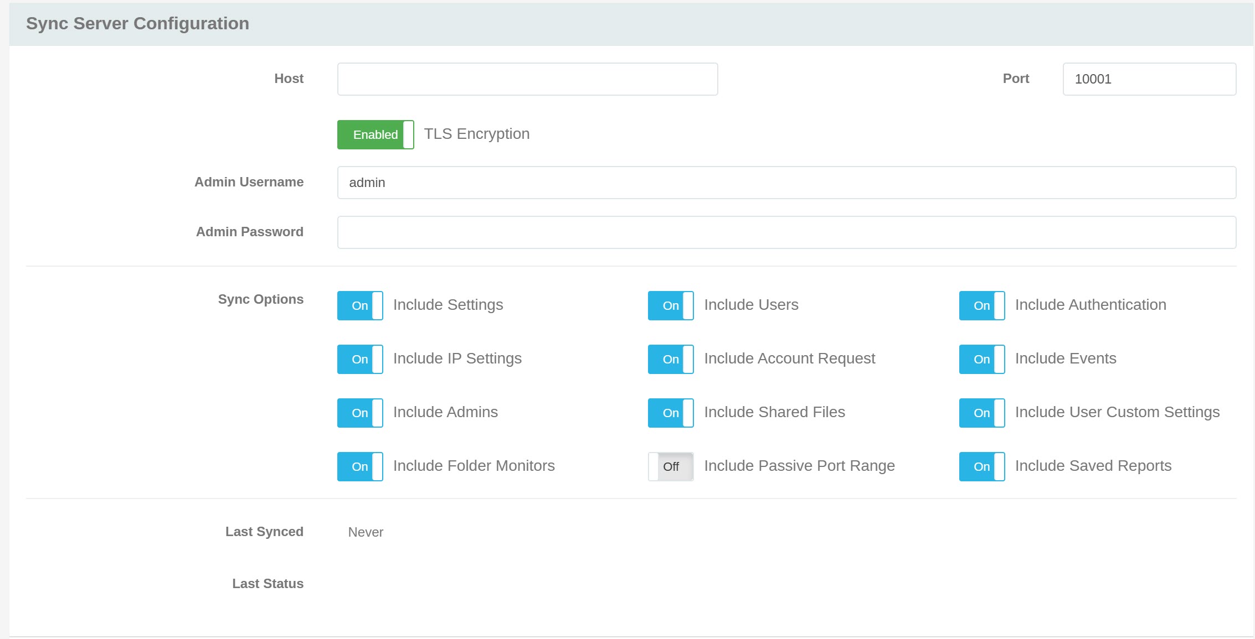Click the 'Sync Options' label

tap(261, 299)
